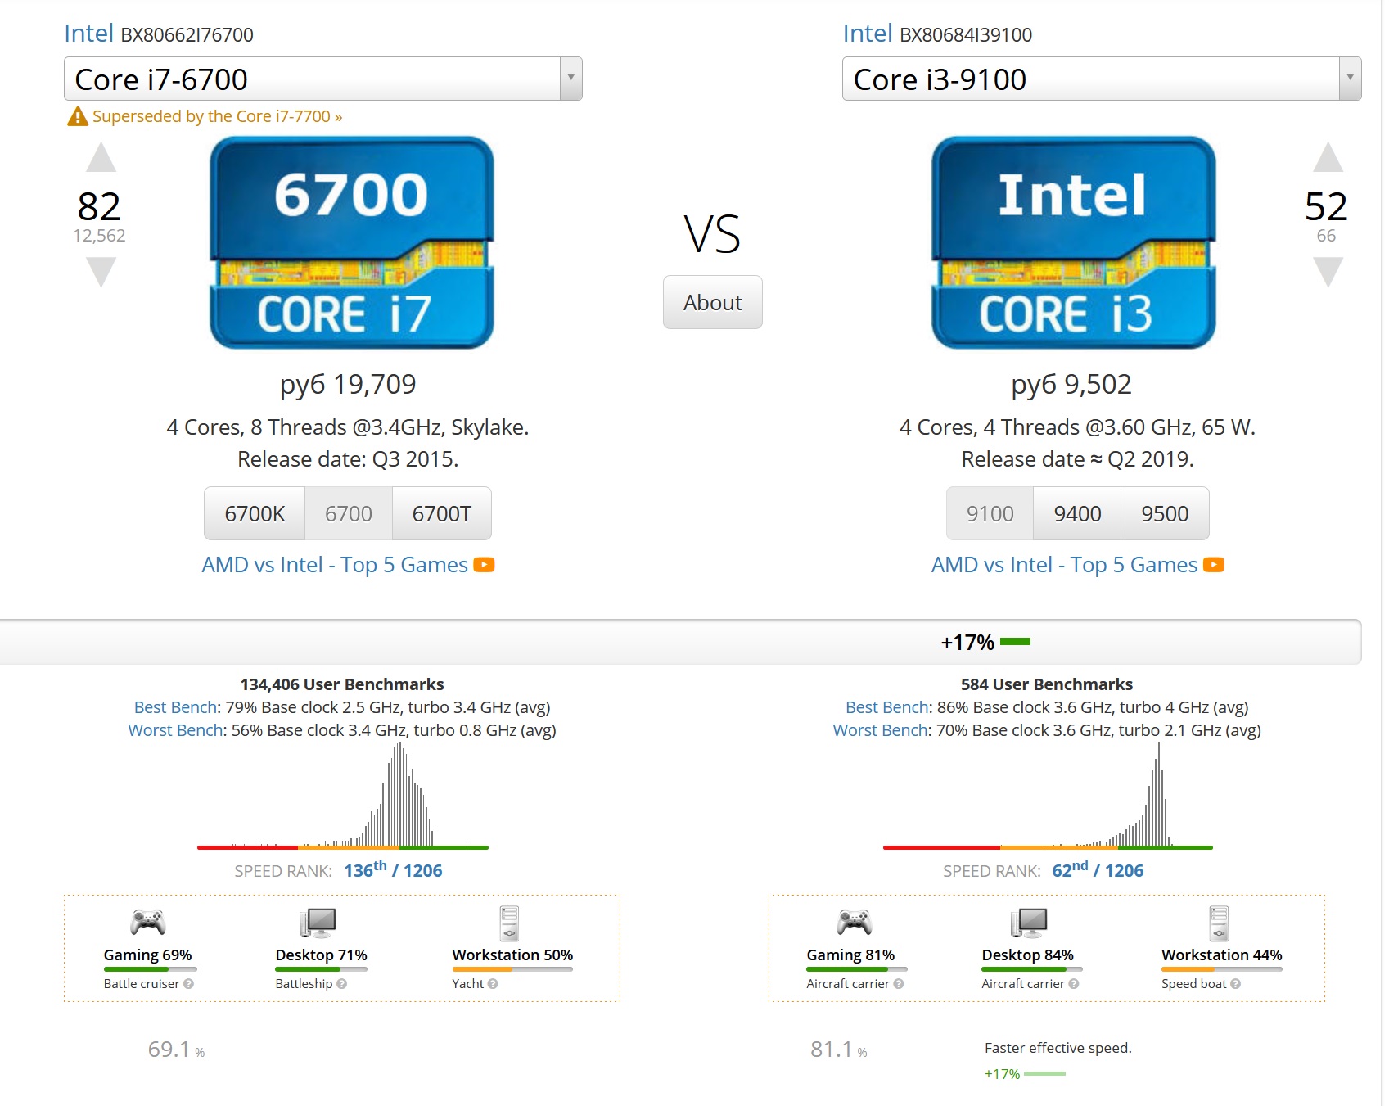Viewport: 1389px width, 1106px height.
Task: Switch to the 6700K variant tab
Action: pyautogui.click(x=255, y=513)
